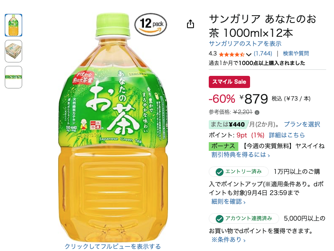Image resolution: width=334 pixels, height=251 pixels.
Task: Click the green check next to アカウント連携済み
Action: tap(219, 219)
